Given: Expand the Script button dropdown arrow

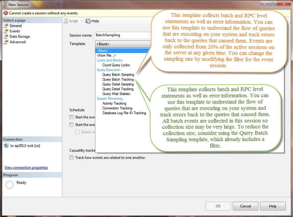Looking at the screenshot, I should (82, 21).
